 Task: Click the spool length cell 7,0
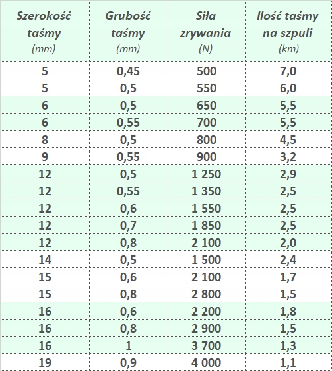tap(288, 71)
